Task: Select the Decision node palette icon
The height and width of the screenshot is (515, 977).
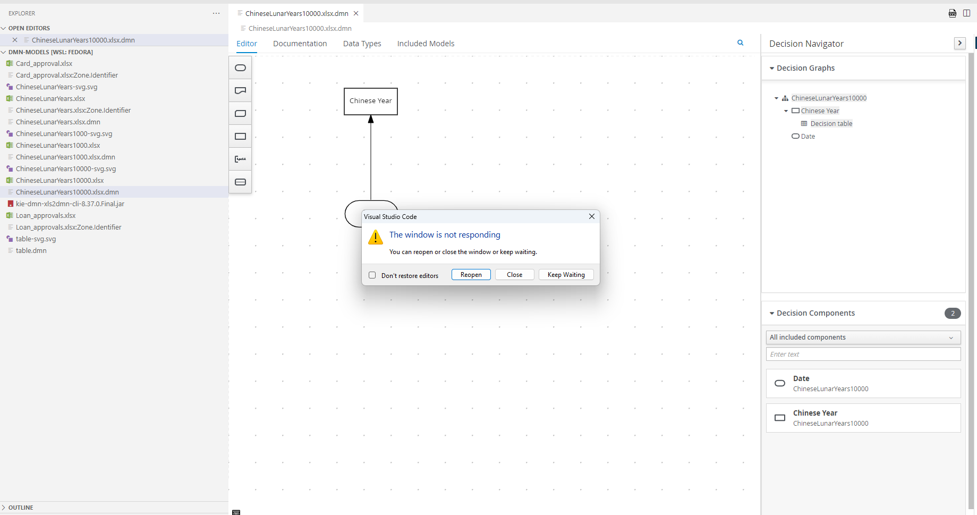Action: click(x=240, y=137)
